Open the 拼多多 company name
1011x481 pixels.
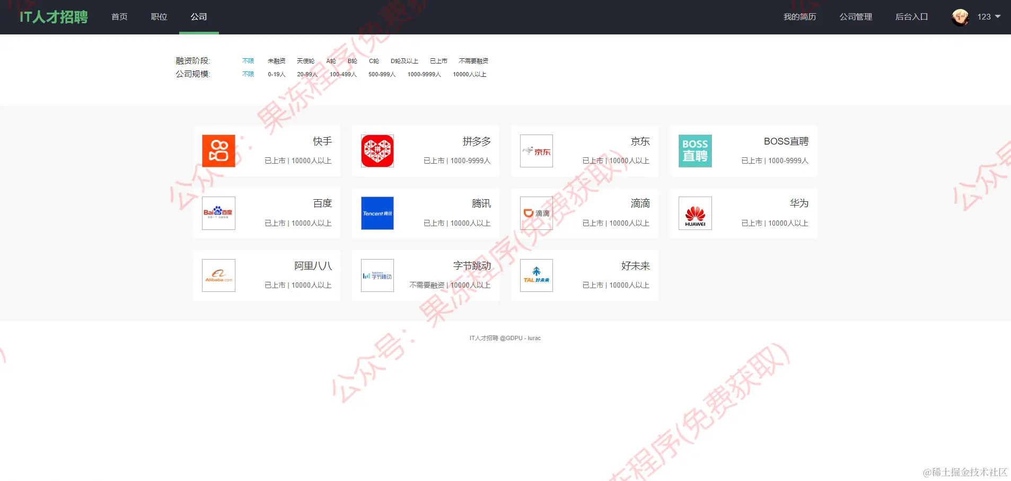(477, 141)
